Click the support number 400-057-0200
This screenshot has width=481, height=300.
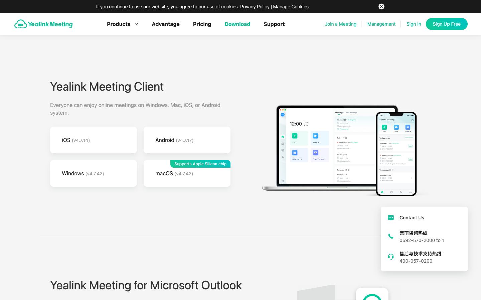[416, 261]
